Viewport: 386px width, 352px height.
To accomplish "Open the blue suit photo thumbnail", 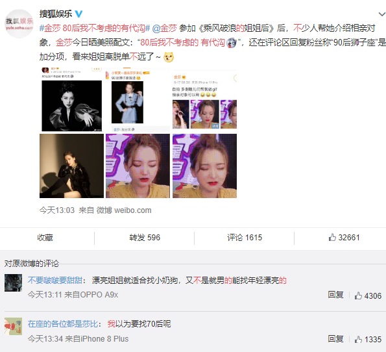I will pos(138,99).
